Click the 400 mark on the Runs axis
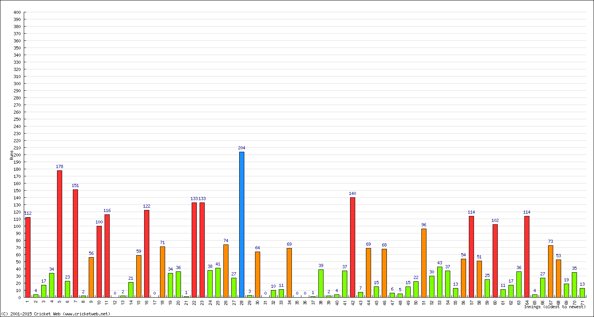Image resolution: width=594 pixels, height=317 pixels. click(x=17, y=12)
